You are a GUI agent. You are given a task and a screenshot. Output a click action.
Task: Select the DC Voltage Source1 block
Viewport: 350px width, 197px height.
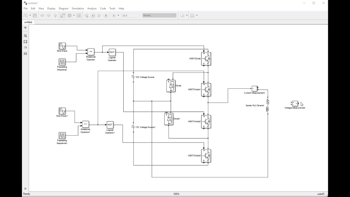click(133, 127)
